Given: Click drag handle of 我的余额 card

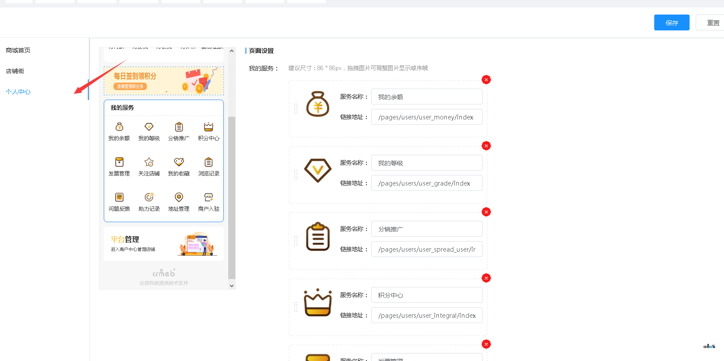Looking at the screenshot, I should click(296, 109).
